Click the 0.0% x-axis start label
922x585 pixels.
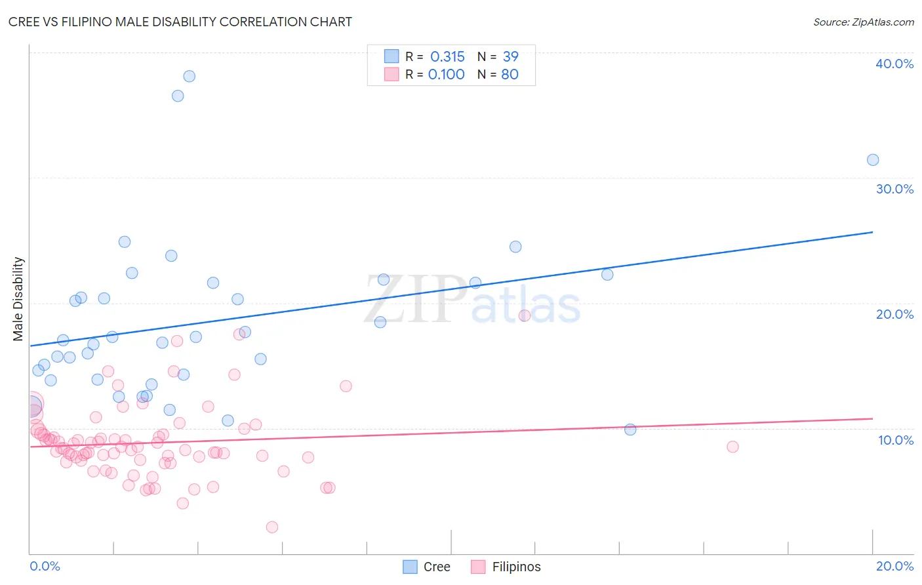(45, 566)
